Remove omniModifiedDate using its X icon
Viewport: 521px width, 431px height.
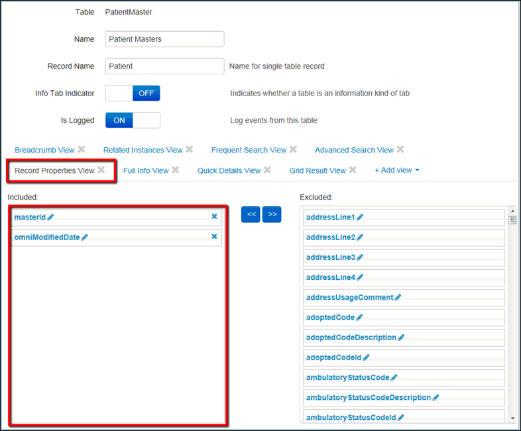coord(214,237)
